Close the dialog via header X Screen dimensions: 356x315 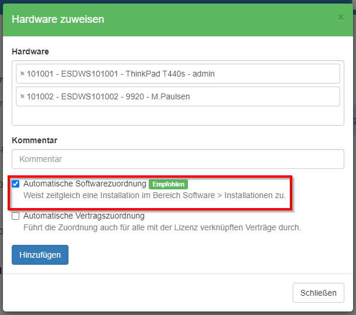coord(340,18)
